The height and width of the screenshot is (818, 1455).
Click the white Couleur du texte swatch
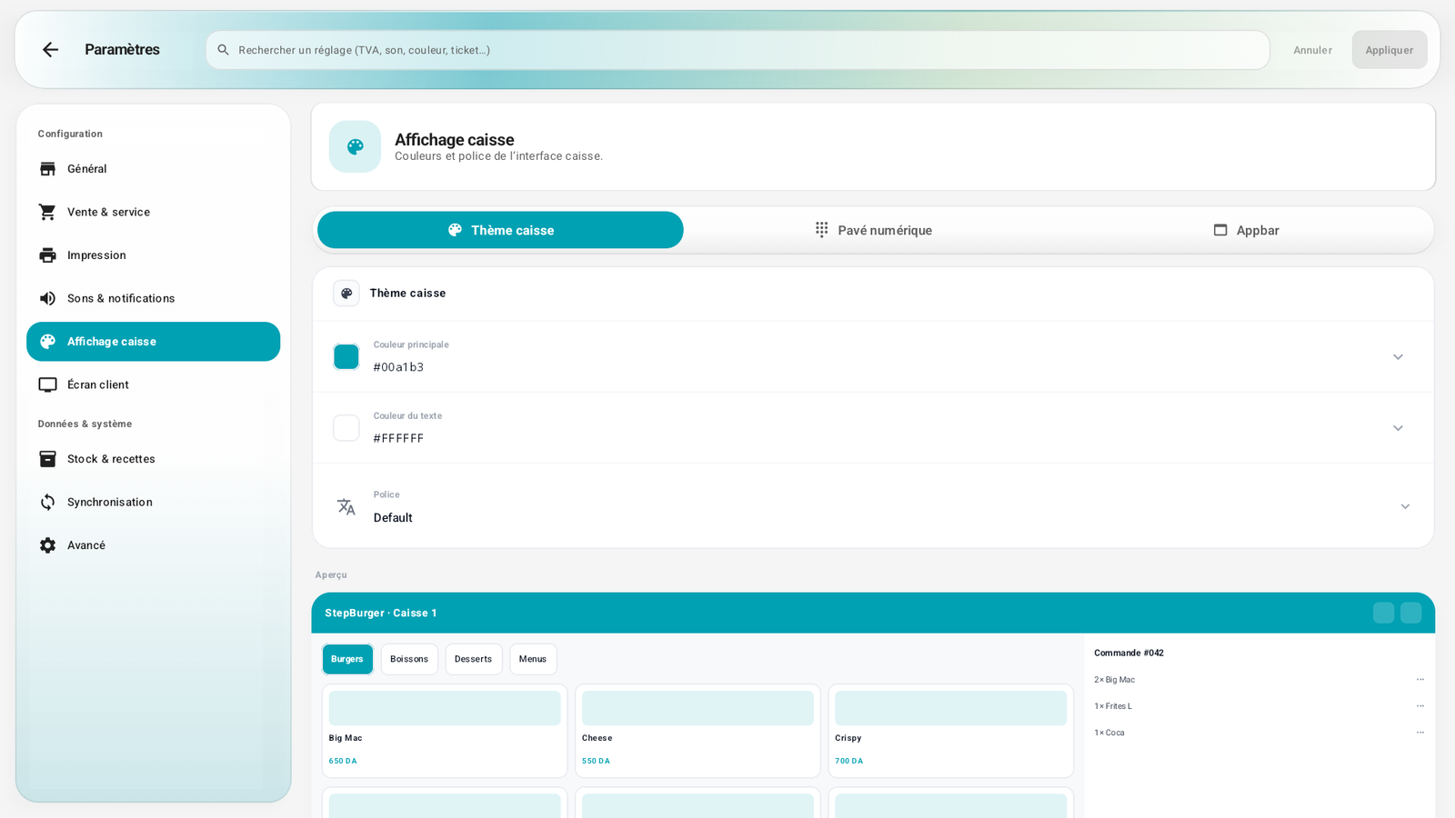click(x=346, y=428)
